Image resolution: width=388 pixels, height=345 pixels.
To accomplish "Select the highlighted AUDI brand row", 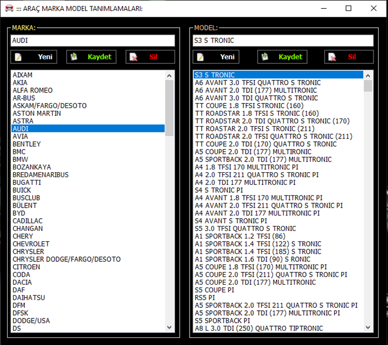I will tap(88, 128).
